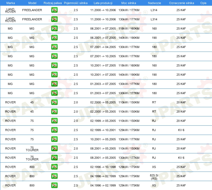The height and width of the screenshot is (190, 212).
Task: Select 'ROVER' brand in the 825 Si (RS) row
Action: coord(10,176)
